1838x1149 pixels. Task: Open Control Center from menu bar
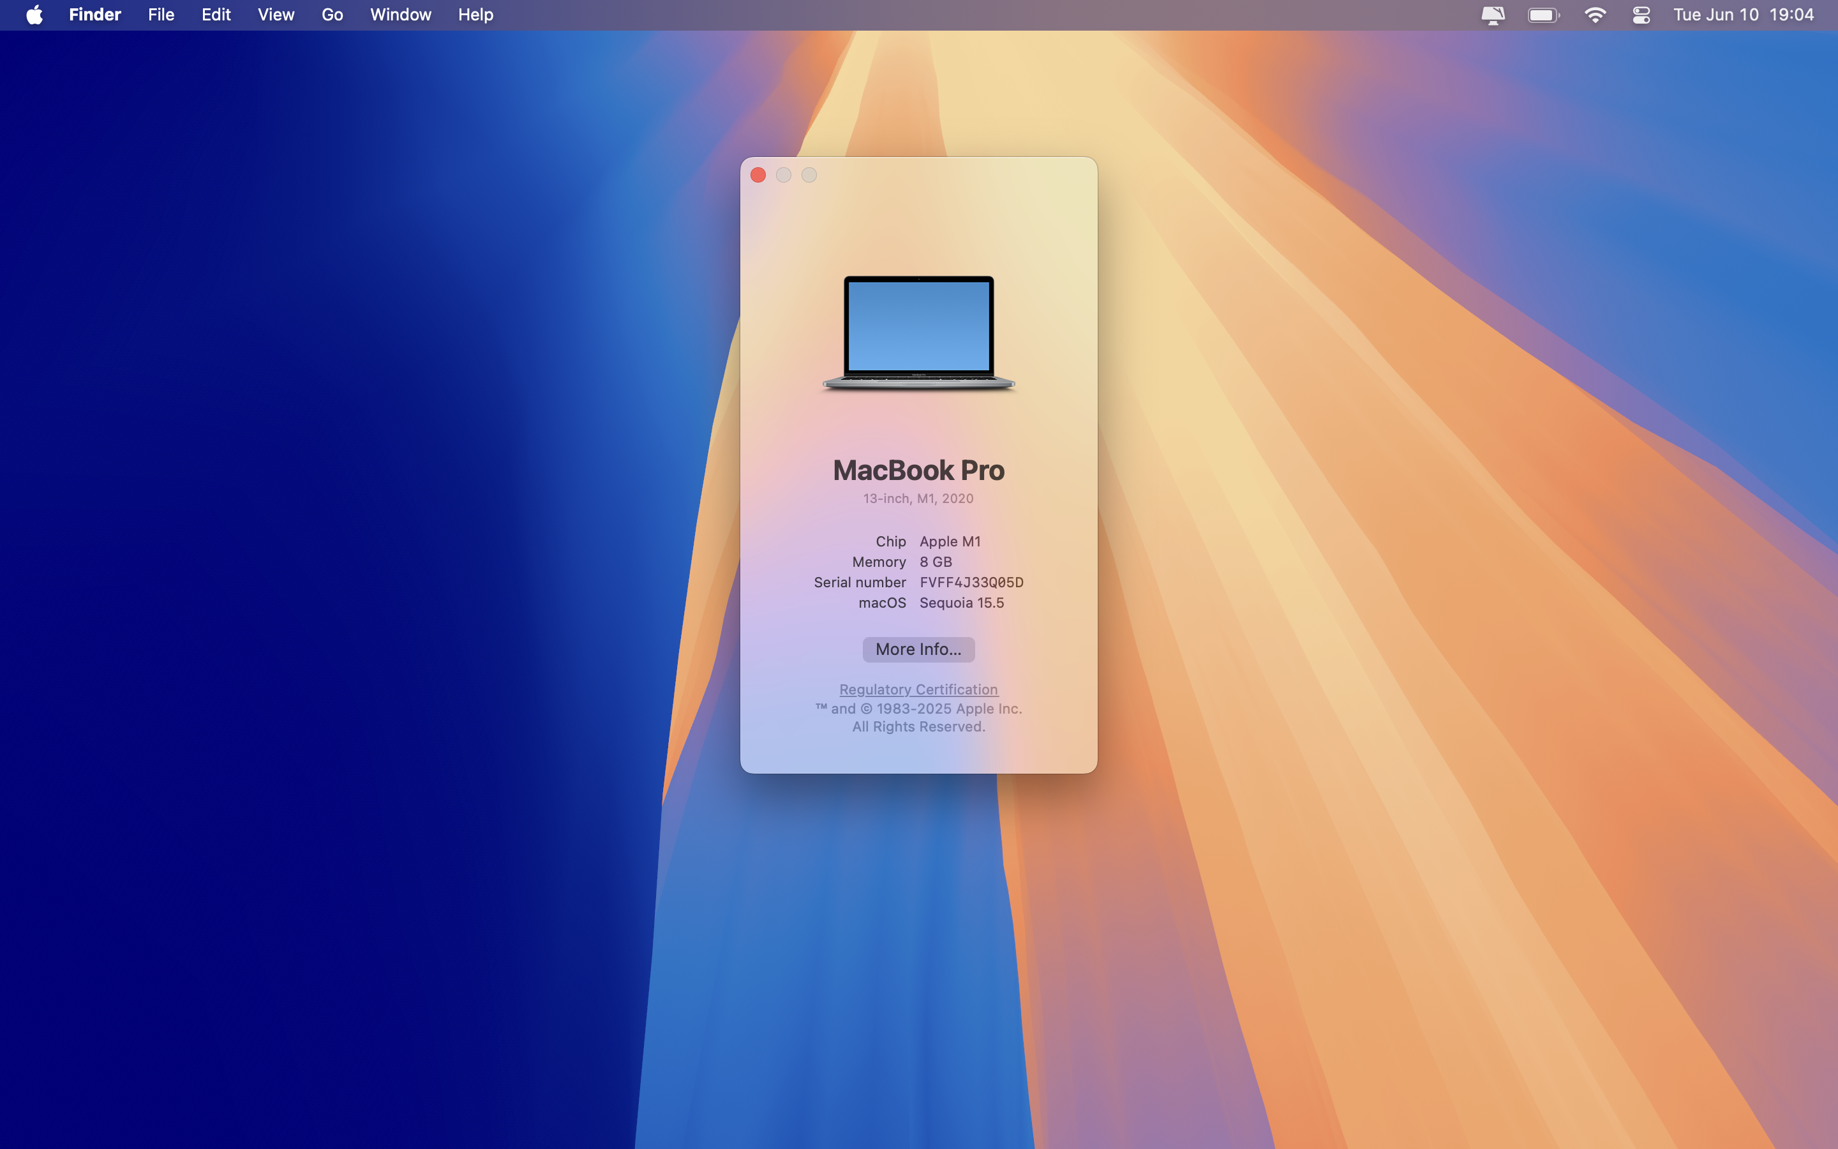[x=1641, y=15]
